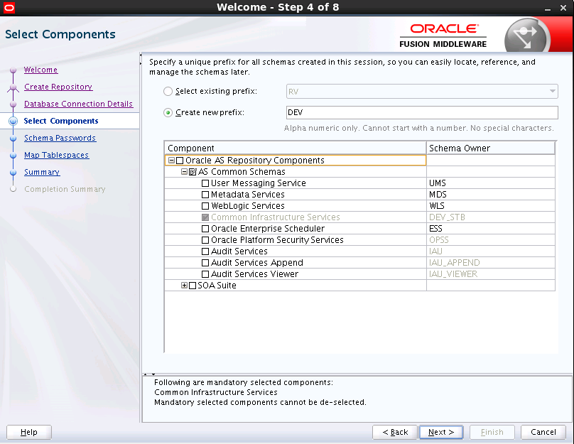Select the 'Create new prefix' radio button
The image size is (574, 444).
pyautogui.click(x=168, y=112)
